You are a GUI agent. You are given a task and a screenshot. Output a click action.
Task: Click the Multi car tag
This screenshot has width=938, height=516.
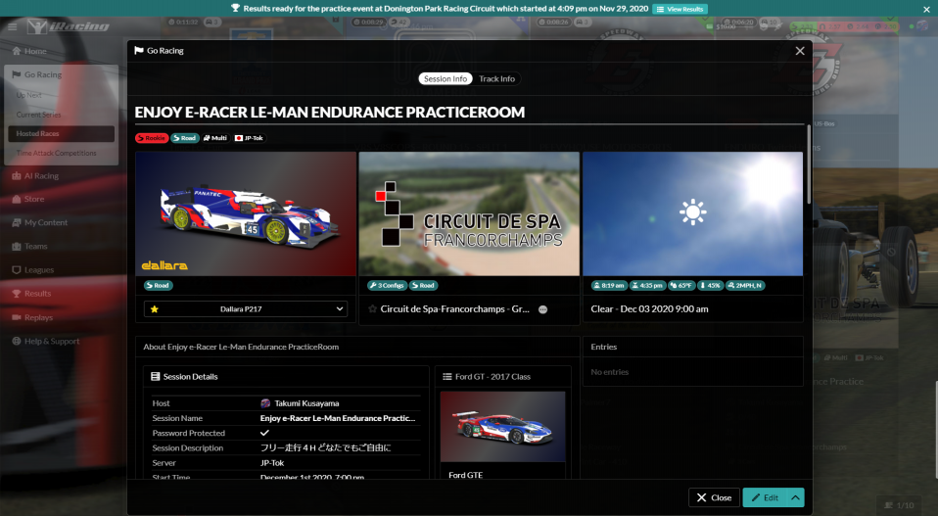215,138
